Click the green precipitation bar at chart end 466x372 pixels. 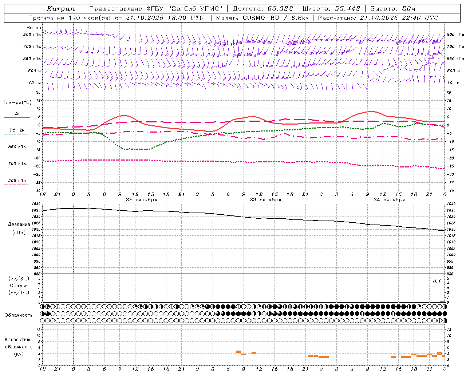click(442, 302)
